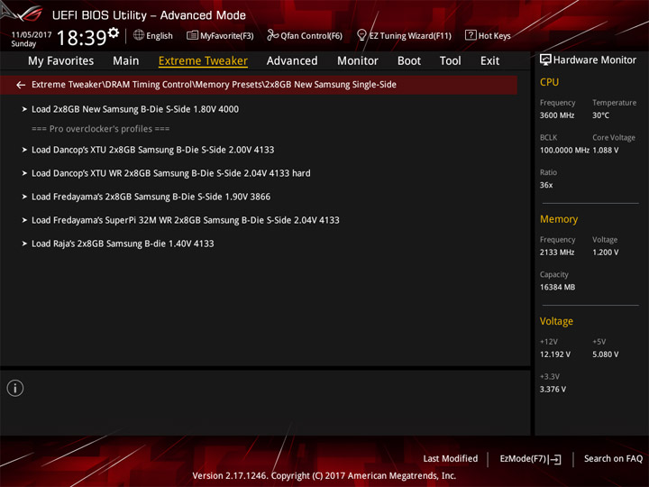Click the back arrow in breadcrumb bar
Screen dimensions: 649x487
click(21, 85)
